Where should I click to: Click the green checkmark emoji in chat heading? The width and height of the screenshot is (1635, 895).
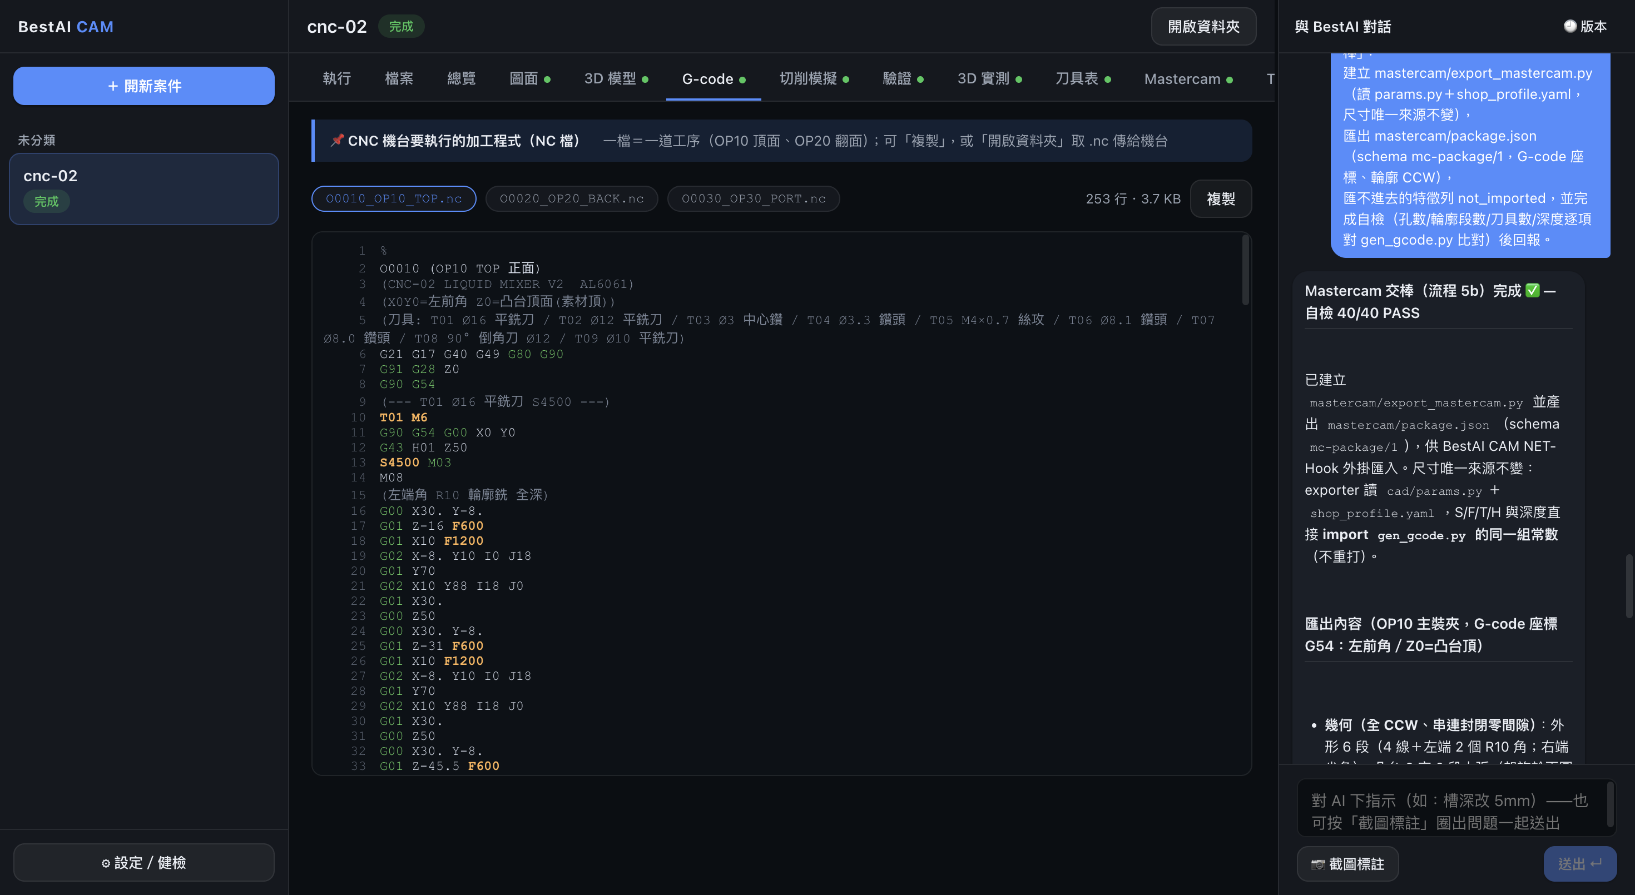pos(1532,290)
